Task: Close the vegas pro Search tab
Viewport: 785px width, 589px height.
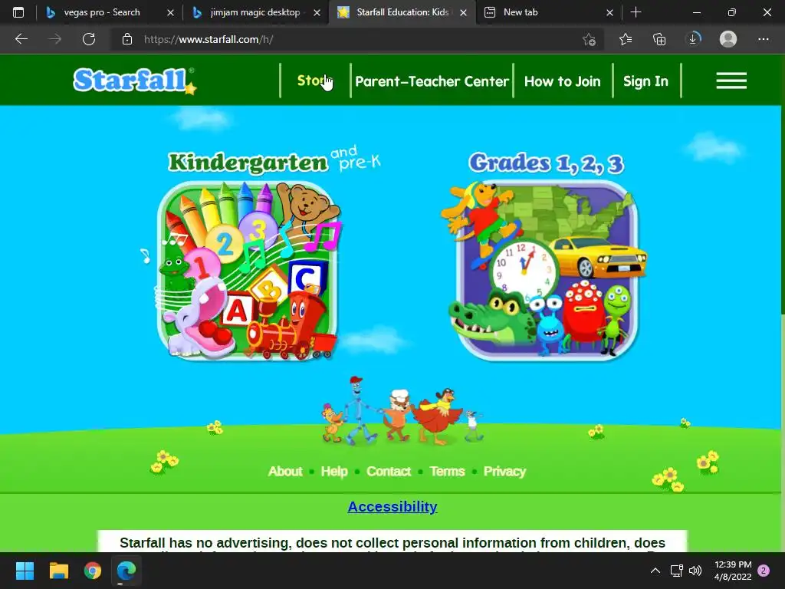Action: pyautogui.click(x=170, y=12)
